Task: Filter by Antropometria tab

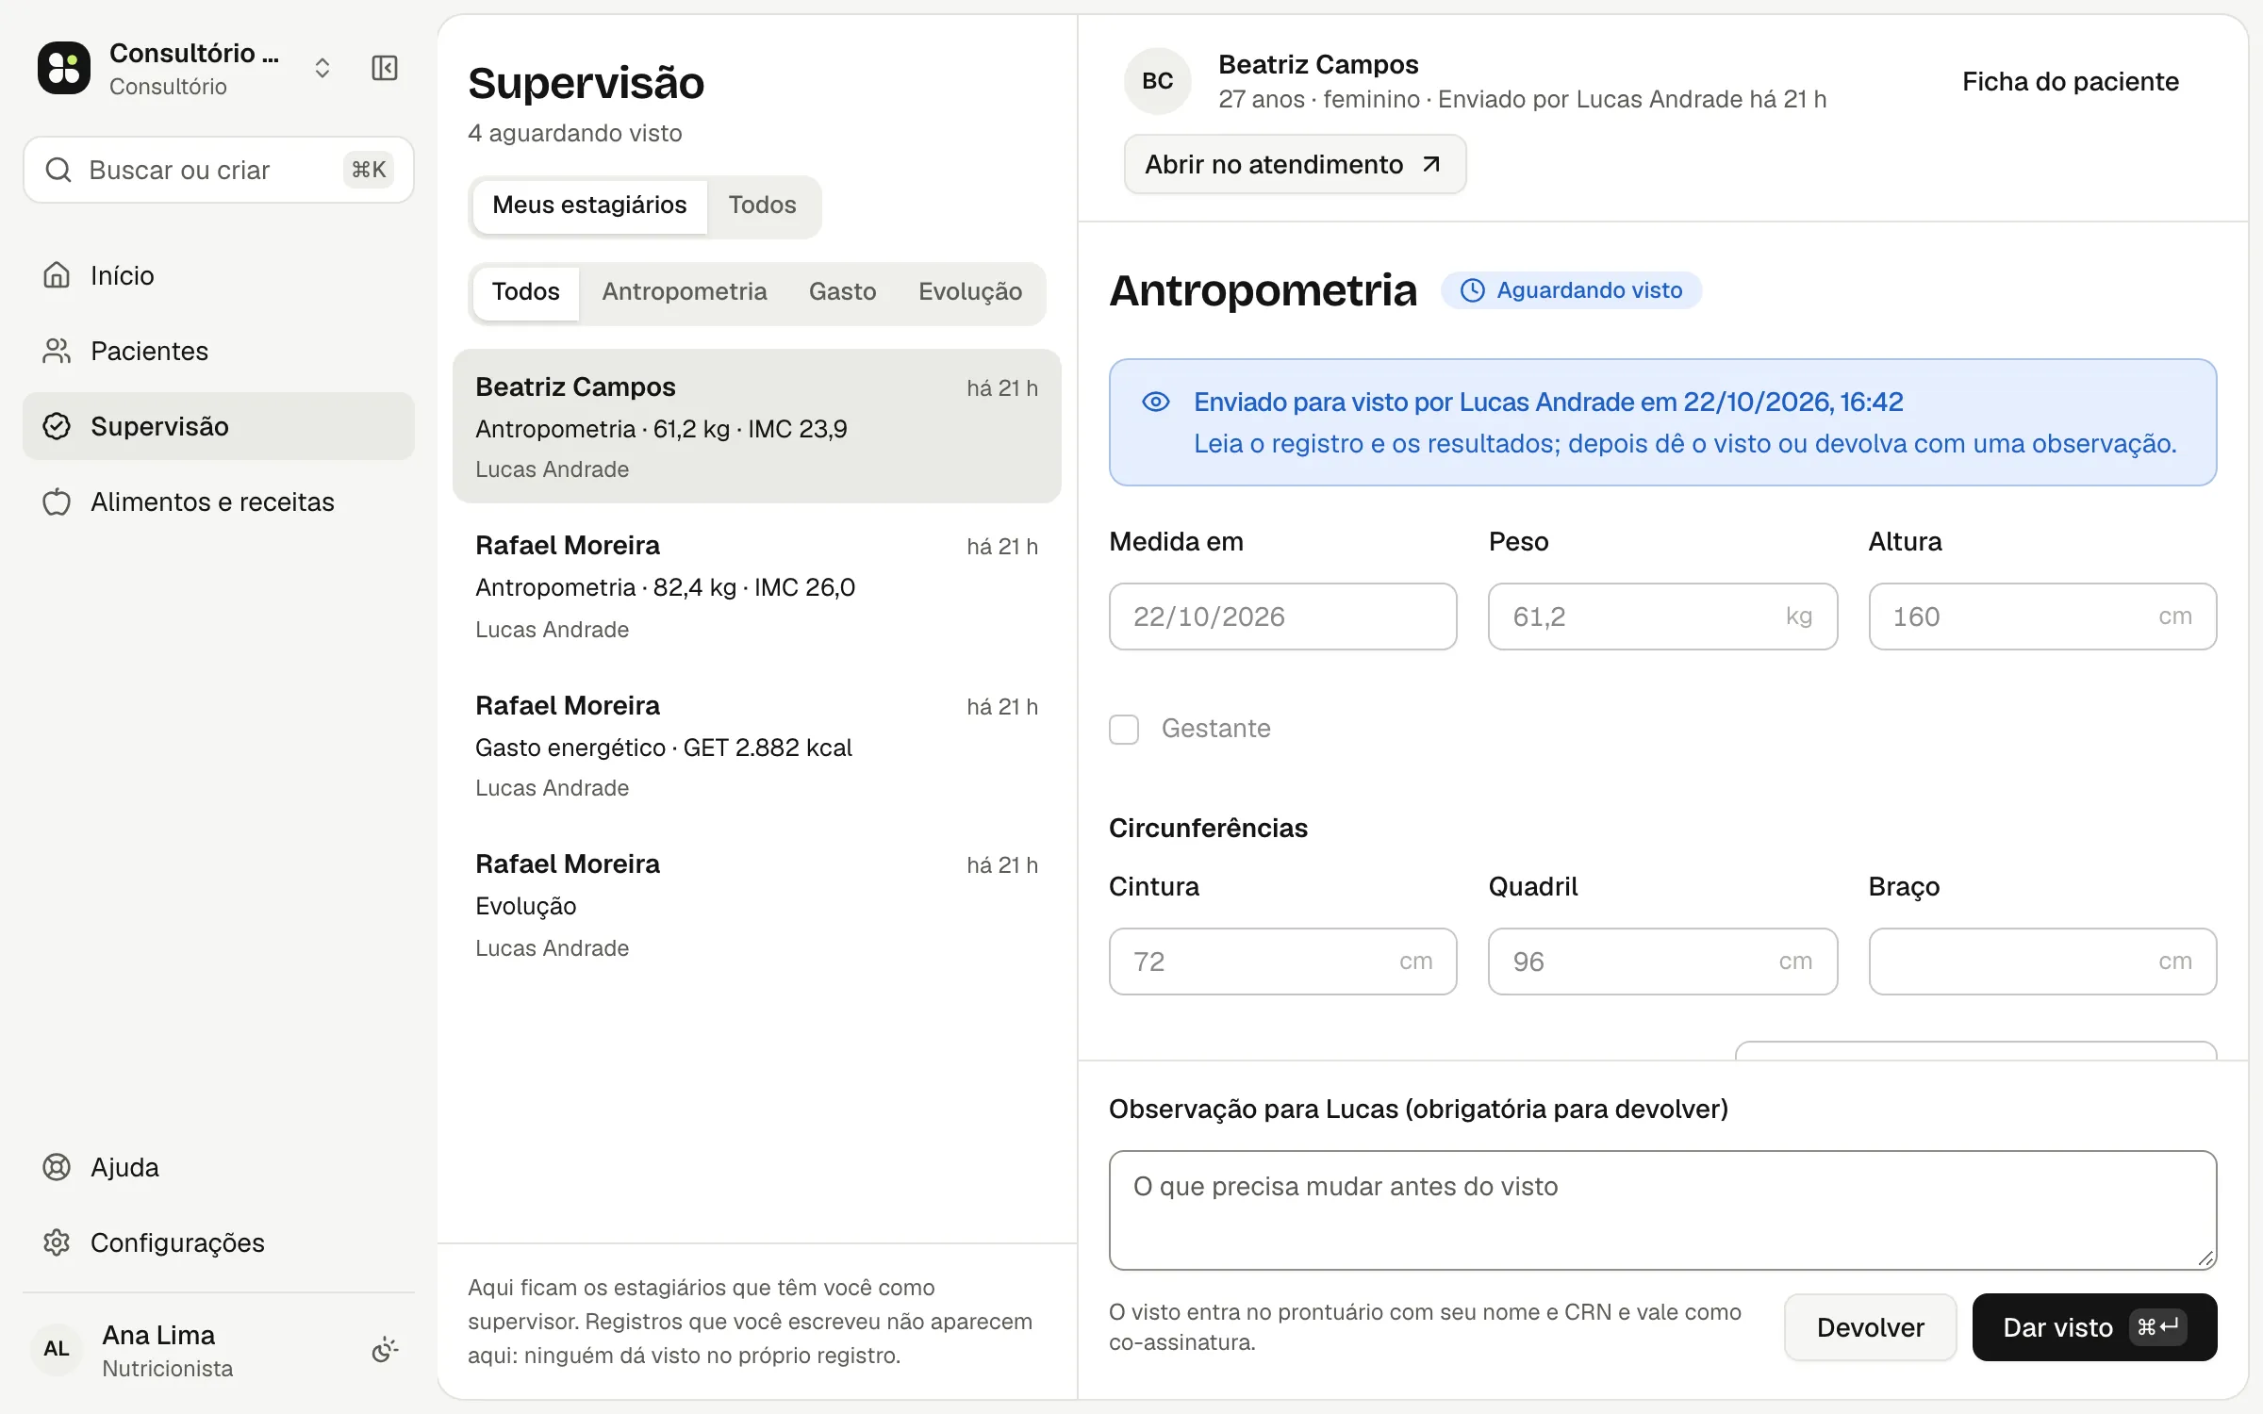Action: pyautogui.click(x=685, y=292)
